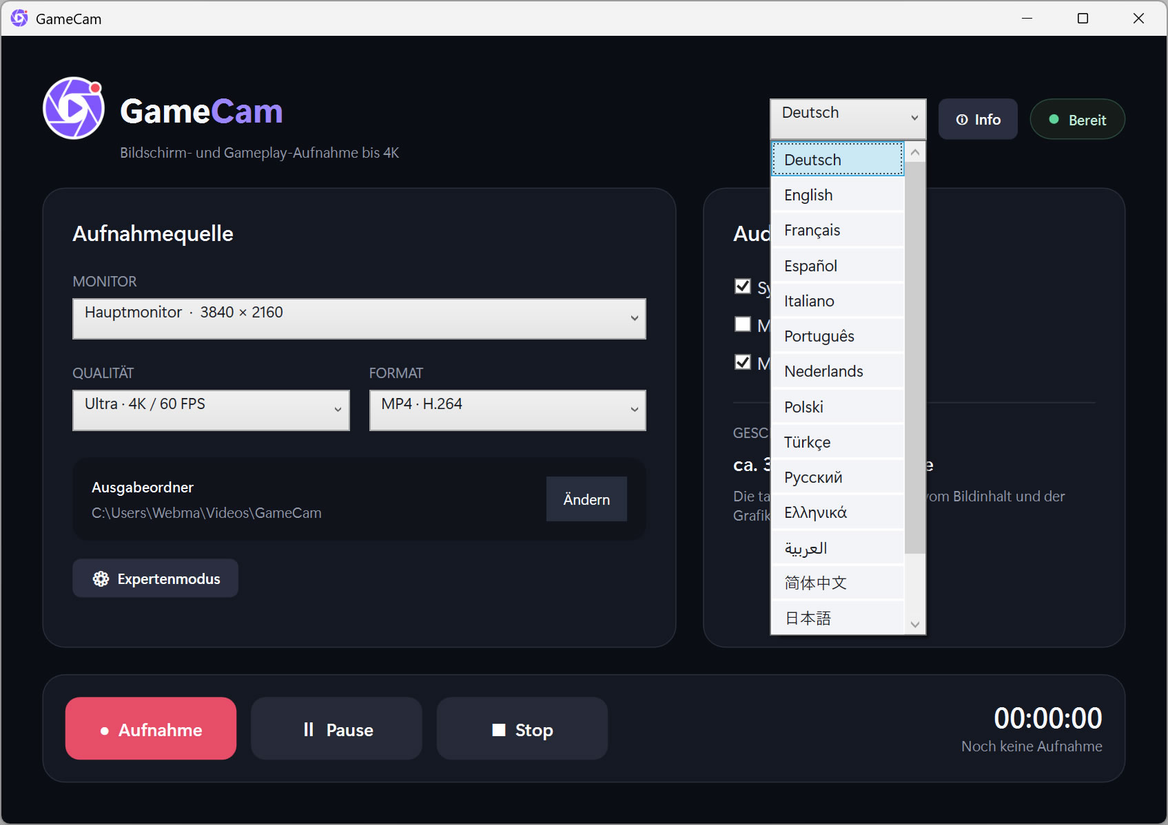
Task: Click the Stop button
Action: tap(522, 729)
